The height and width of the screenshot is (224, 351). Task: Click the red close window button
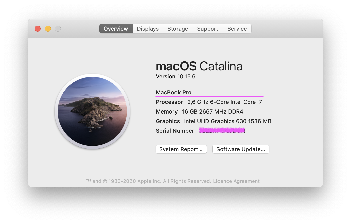point(37,28)
